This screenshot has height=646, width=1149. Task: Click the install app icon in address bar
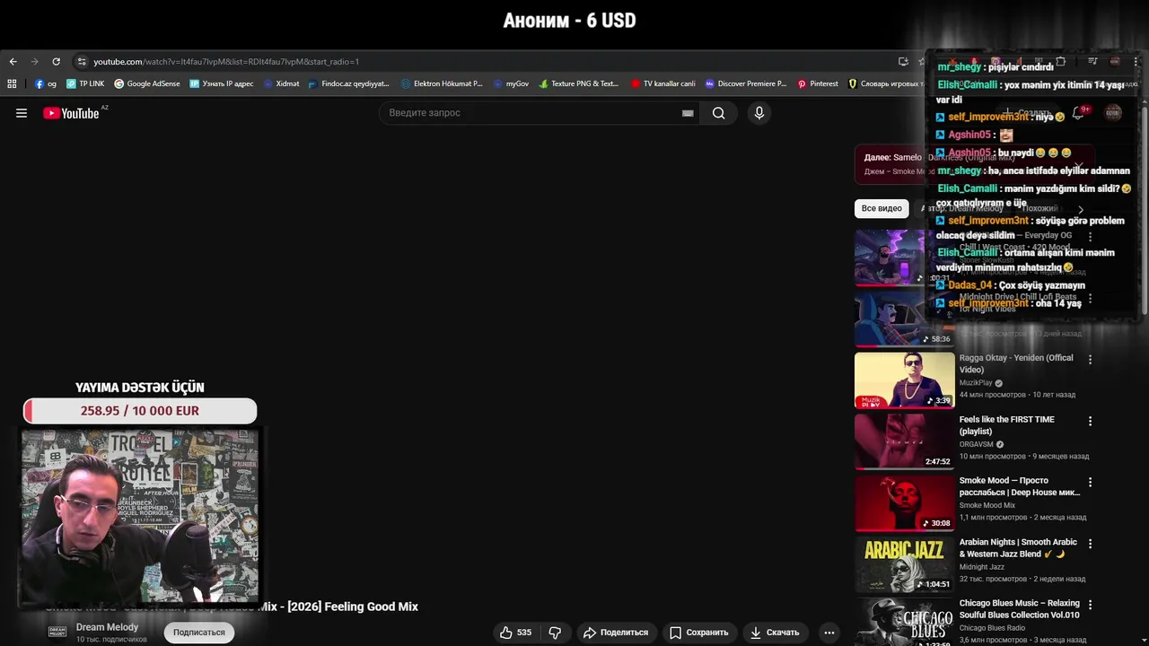tap(903, 62)
